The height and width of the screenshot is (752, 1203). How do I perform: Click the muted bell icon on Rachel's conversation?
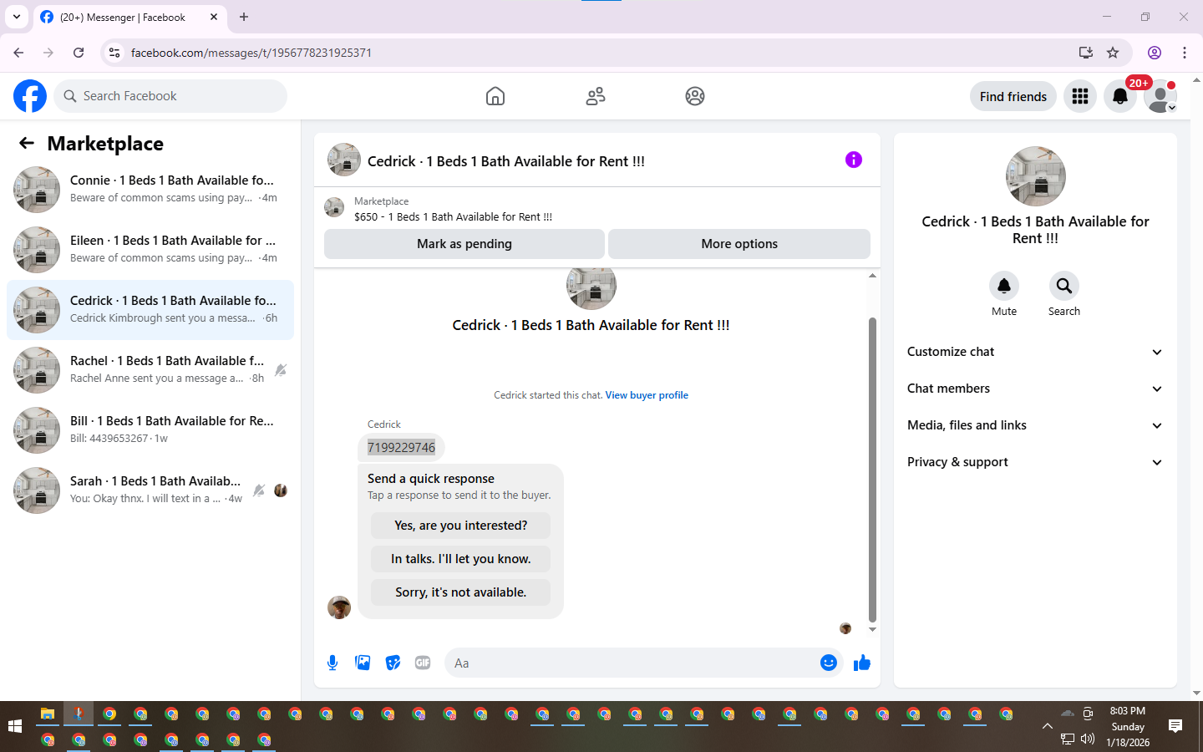coord(281,370)
